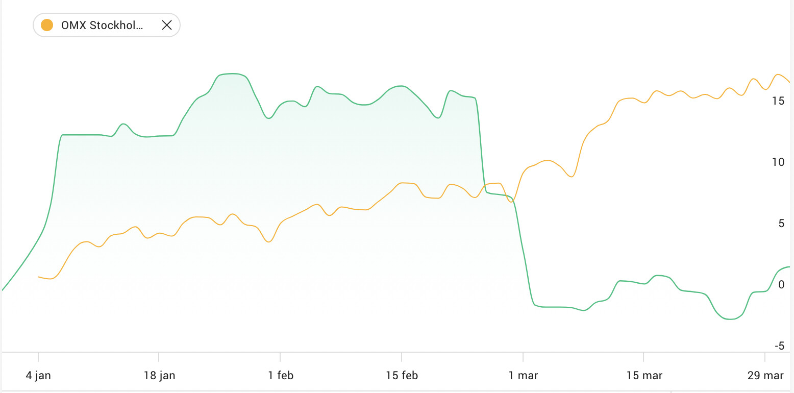Click the orange line's starting point near 4 jan
Viewport: 794px width, 393px height.
tap(39, 277)
